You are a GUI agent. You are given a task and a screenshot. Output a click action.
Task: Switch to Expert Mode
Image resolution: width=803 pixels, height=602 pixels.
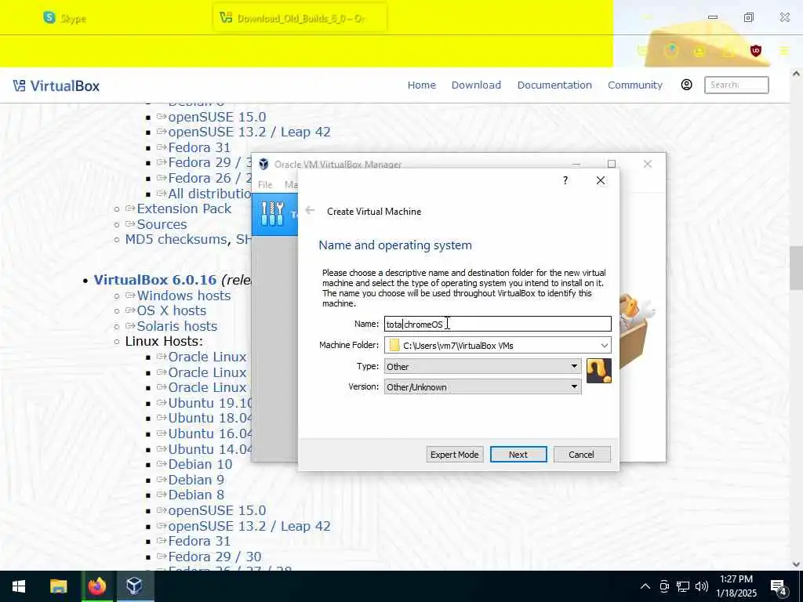(x=454, y=455)
